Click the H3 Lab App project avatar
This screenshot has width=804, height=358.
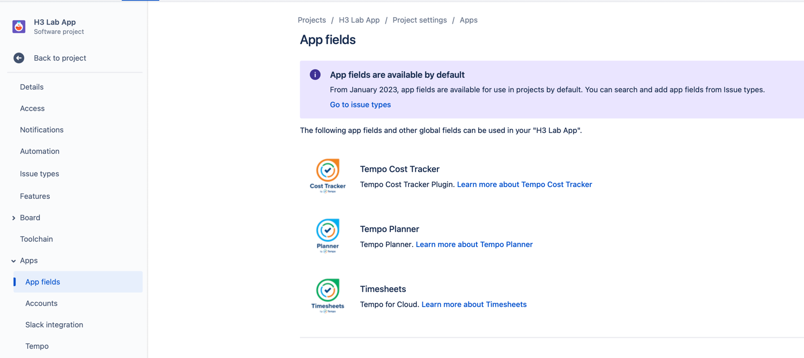point(18,26)
